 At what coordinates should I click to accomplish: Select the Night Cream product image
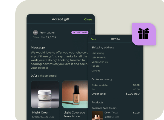(x=45, y=94)
